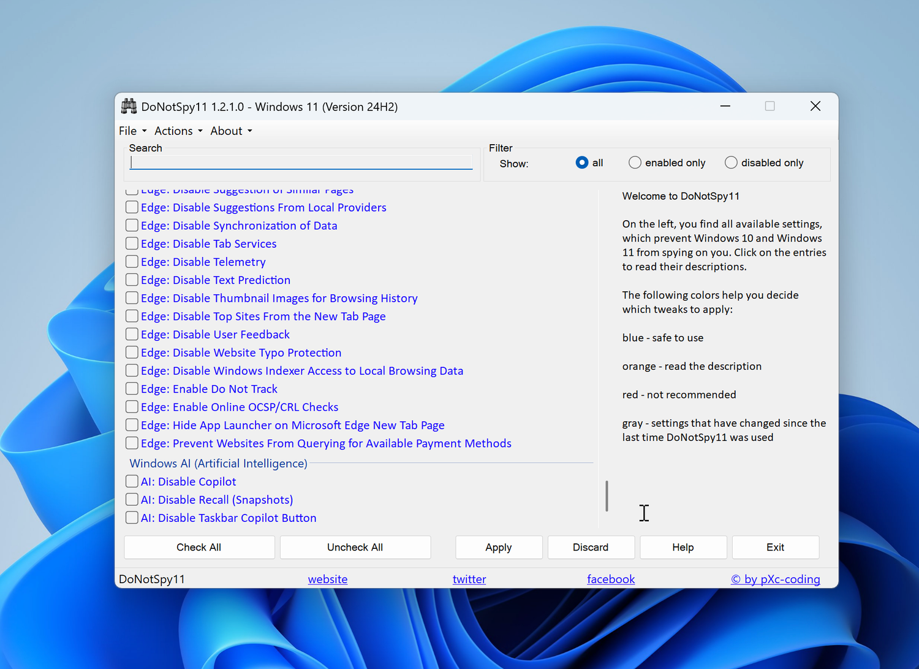This screenshot has width=919, height=669.
Task: Open the twitter link
Action: [469, 579]
